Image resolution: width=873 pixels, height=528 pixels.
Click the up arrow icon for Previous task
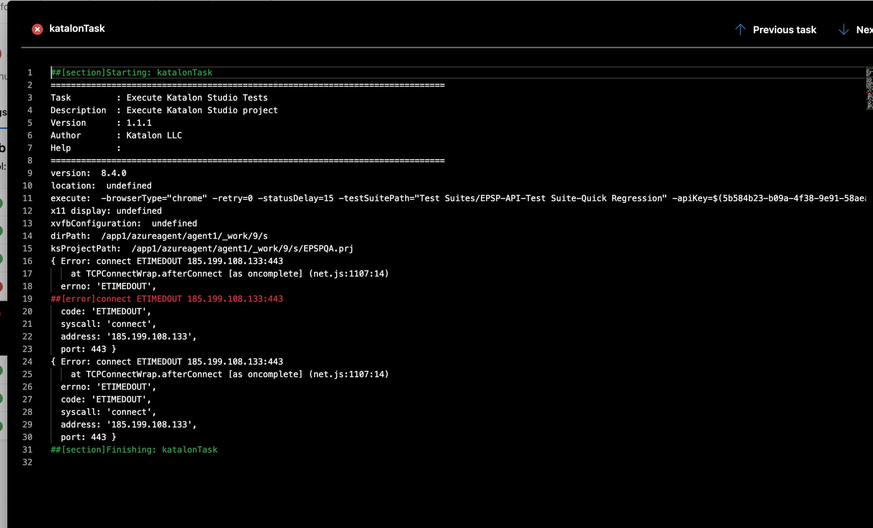(740, 29)
